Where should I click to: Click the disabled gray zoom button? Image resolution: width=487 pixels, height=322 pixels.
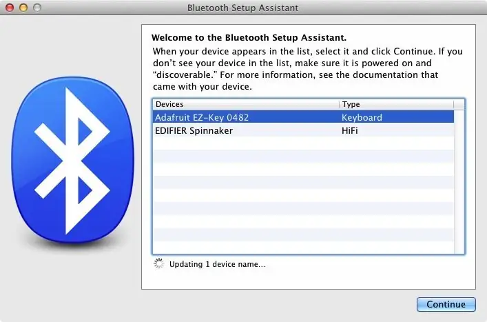click(x=37, y=8)
